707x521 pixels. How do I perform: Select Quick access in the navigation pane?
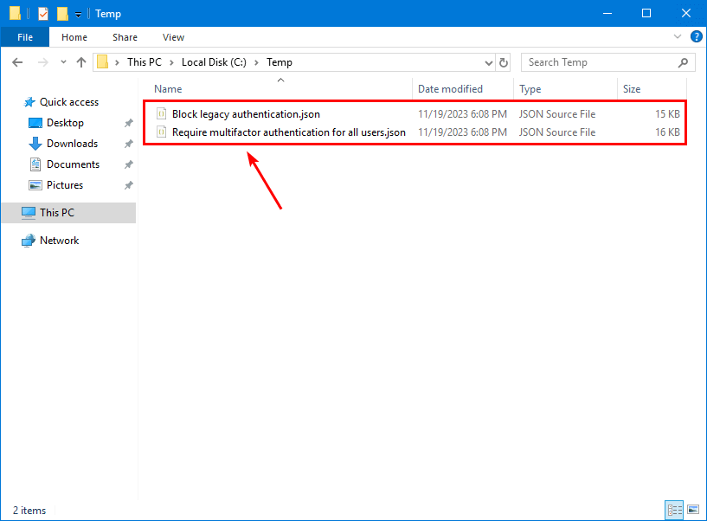click(x=69, y=102)
